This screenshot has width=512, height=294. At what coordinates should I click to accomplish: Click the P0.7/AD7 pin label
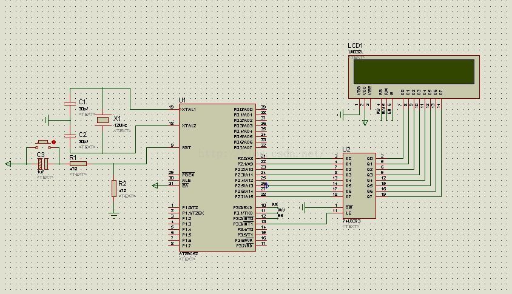coord(243,148)
